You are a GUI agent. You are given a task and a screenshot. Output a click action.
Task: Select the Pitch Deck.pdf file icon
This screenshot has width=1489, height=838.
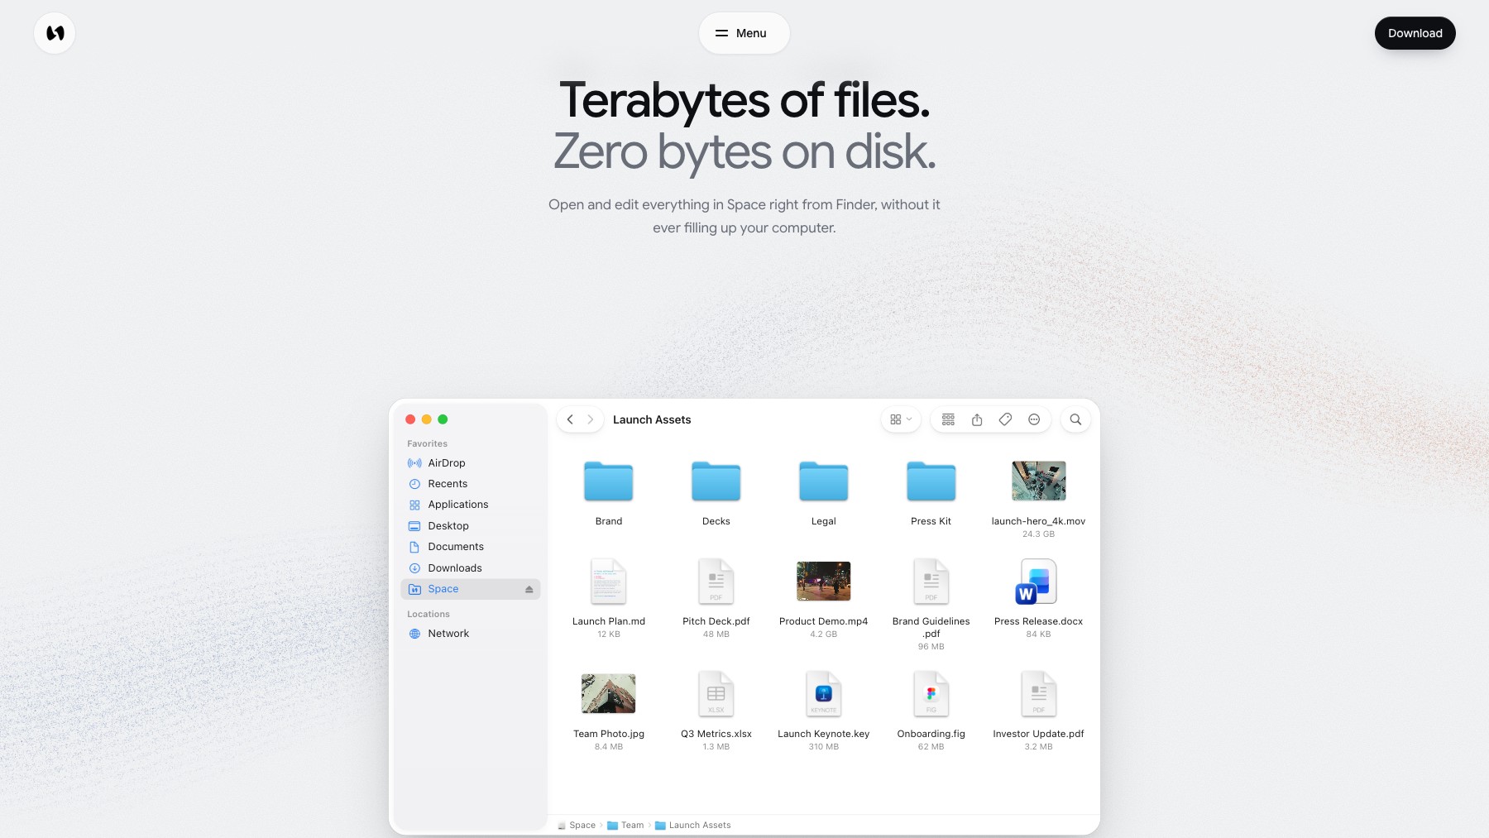click(716, 581)
